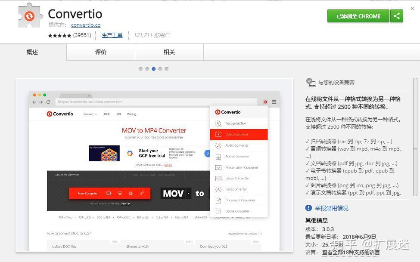Click the 举报滥用情况 link
This screenshot has width=420, height=262.
click(332, 208)
